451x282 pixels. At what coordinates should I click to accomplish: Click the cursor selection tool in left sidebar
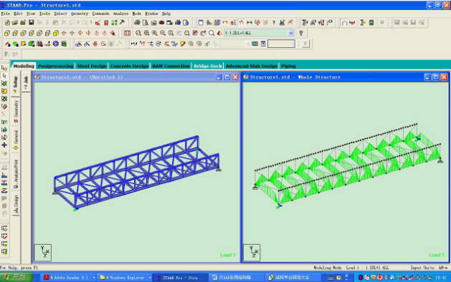(4, 76)
